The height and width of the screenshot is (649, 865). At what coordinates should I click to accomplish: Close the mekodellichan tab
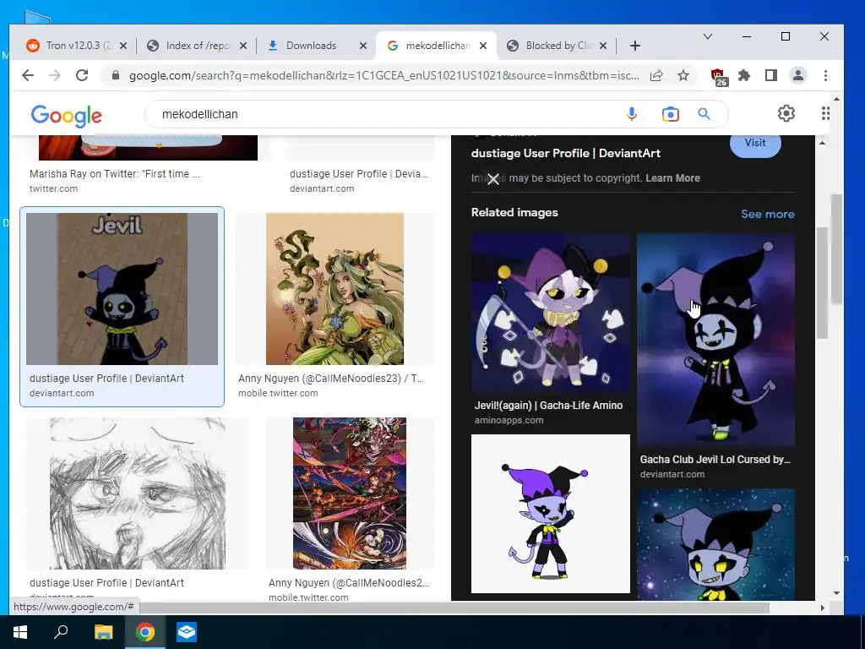click(x=482, y=46)
